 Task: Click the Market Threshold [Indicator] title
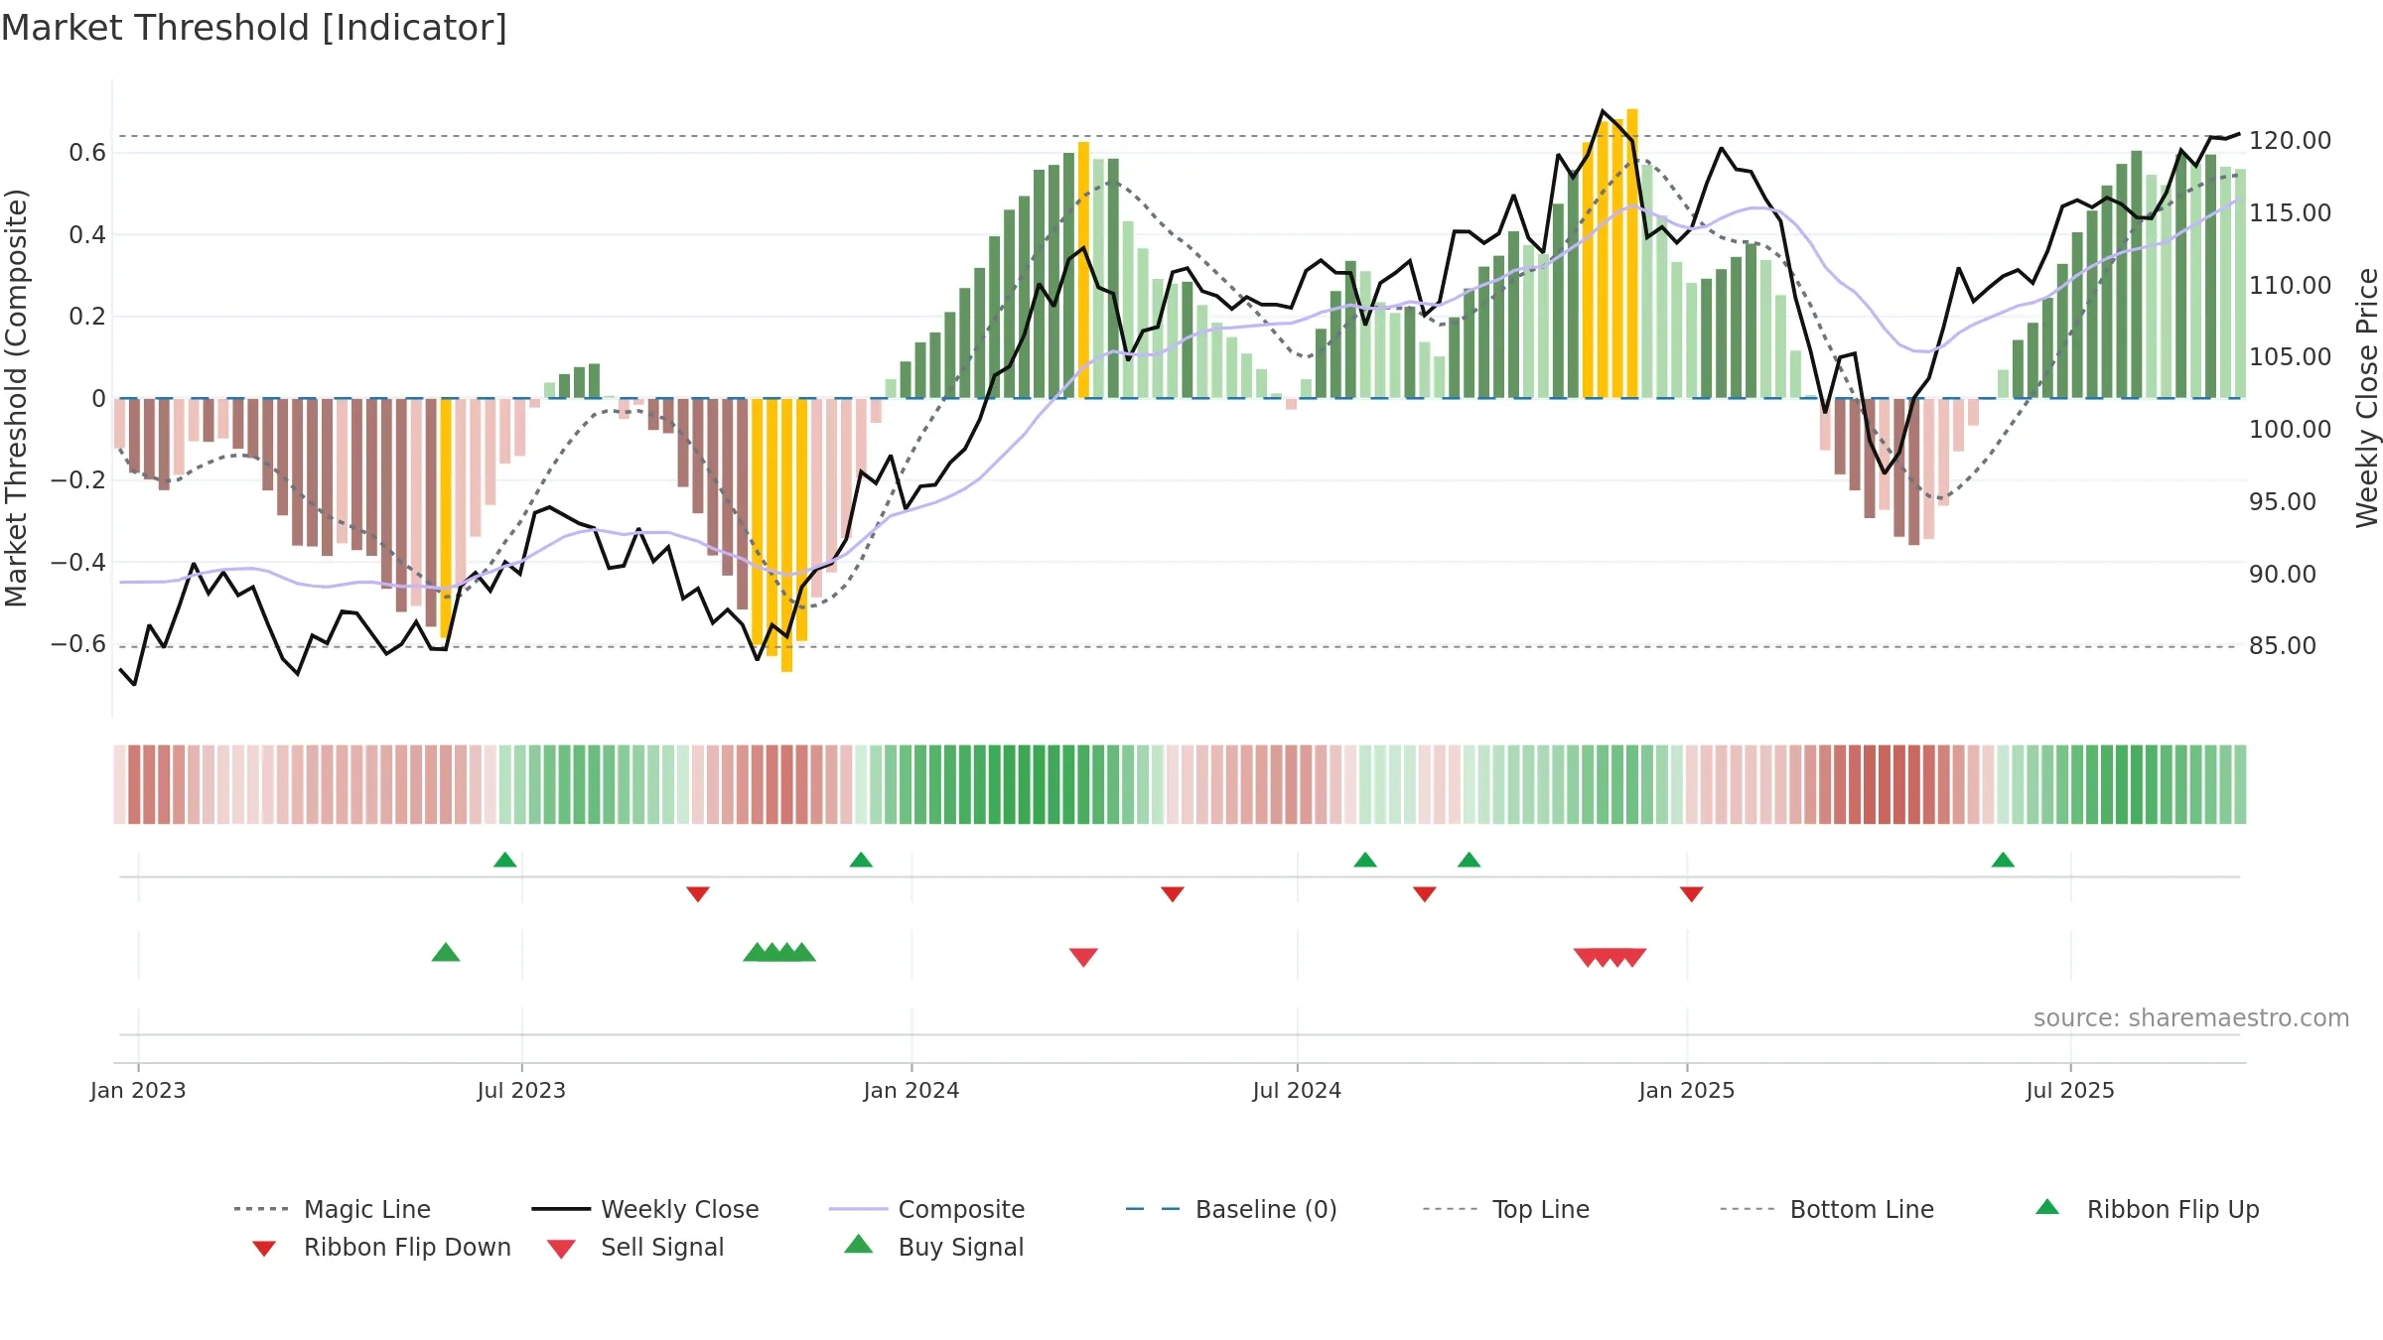[x=254, y=28]
